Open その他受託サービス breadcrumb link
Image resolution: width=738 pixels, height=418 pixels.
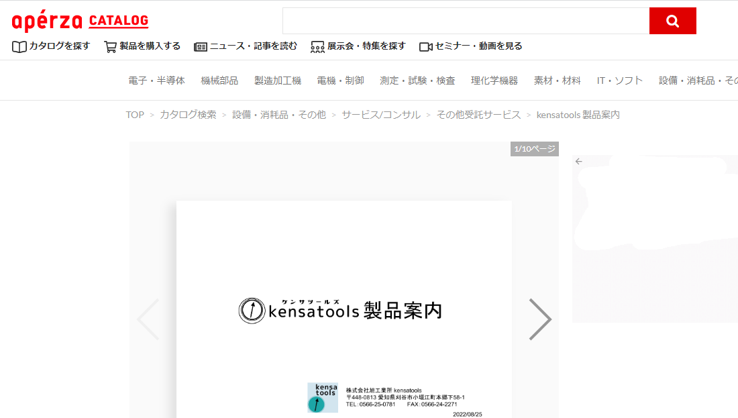(x=478, y=115)
